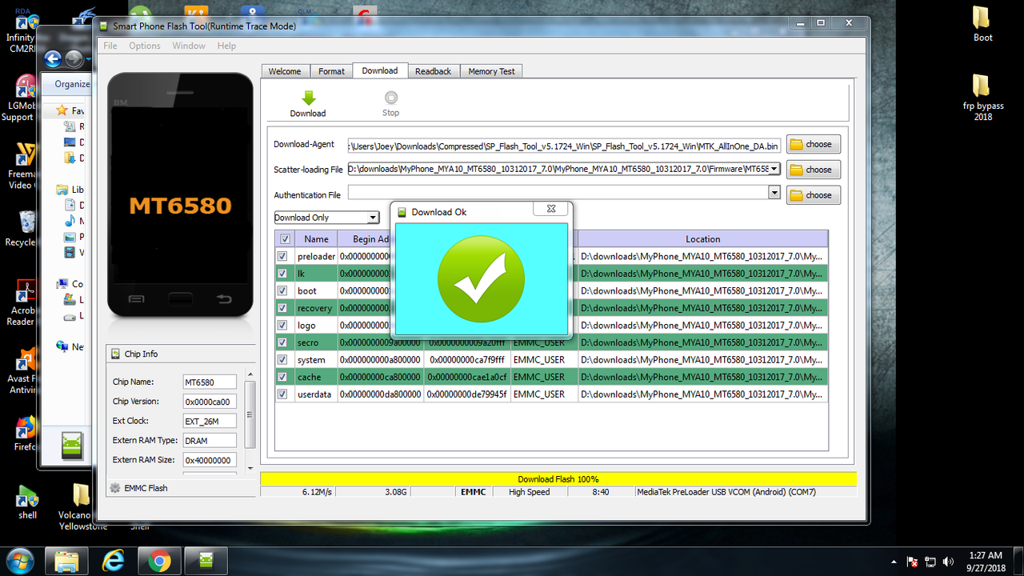Expand the Scatter-loading File dropdown
The width and height of the screenshot is (1024, 576).
coord(774,169)
